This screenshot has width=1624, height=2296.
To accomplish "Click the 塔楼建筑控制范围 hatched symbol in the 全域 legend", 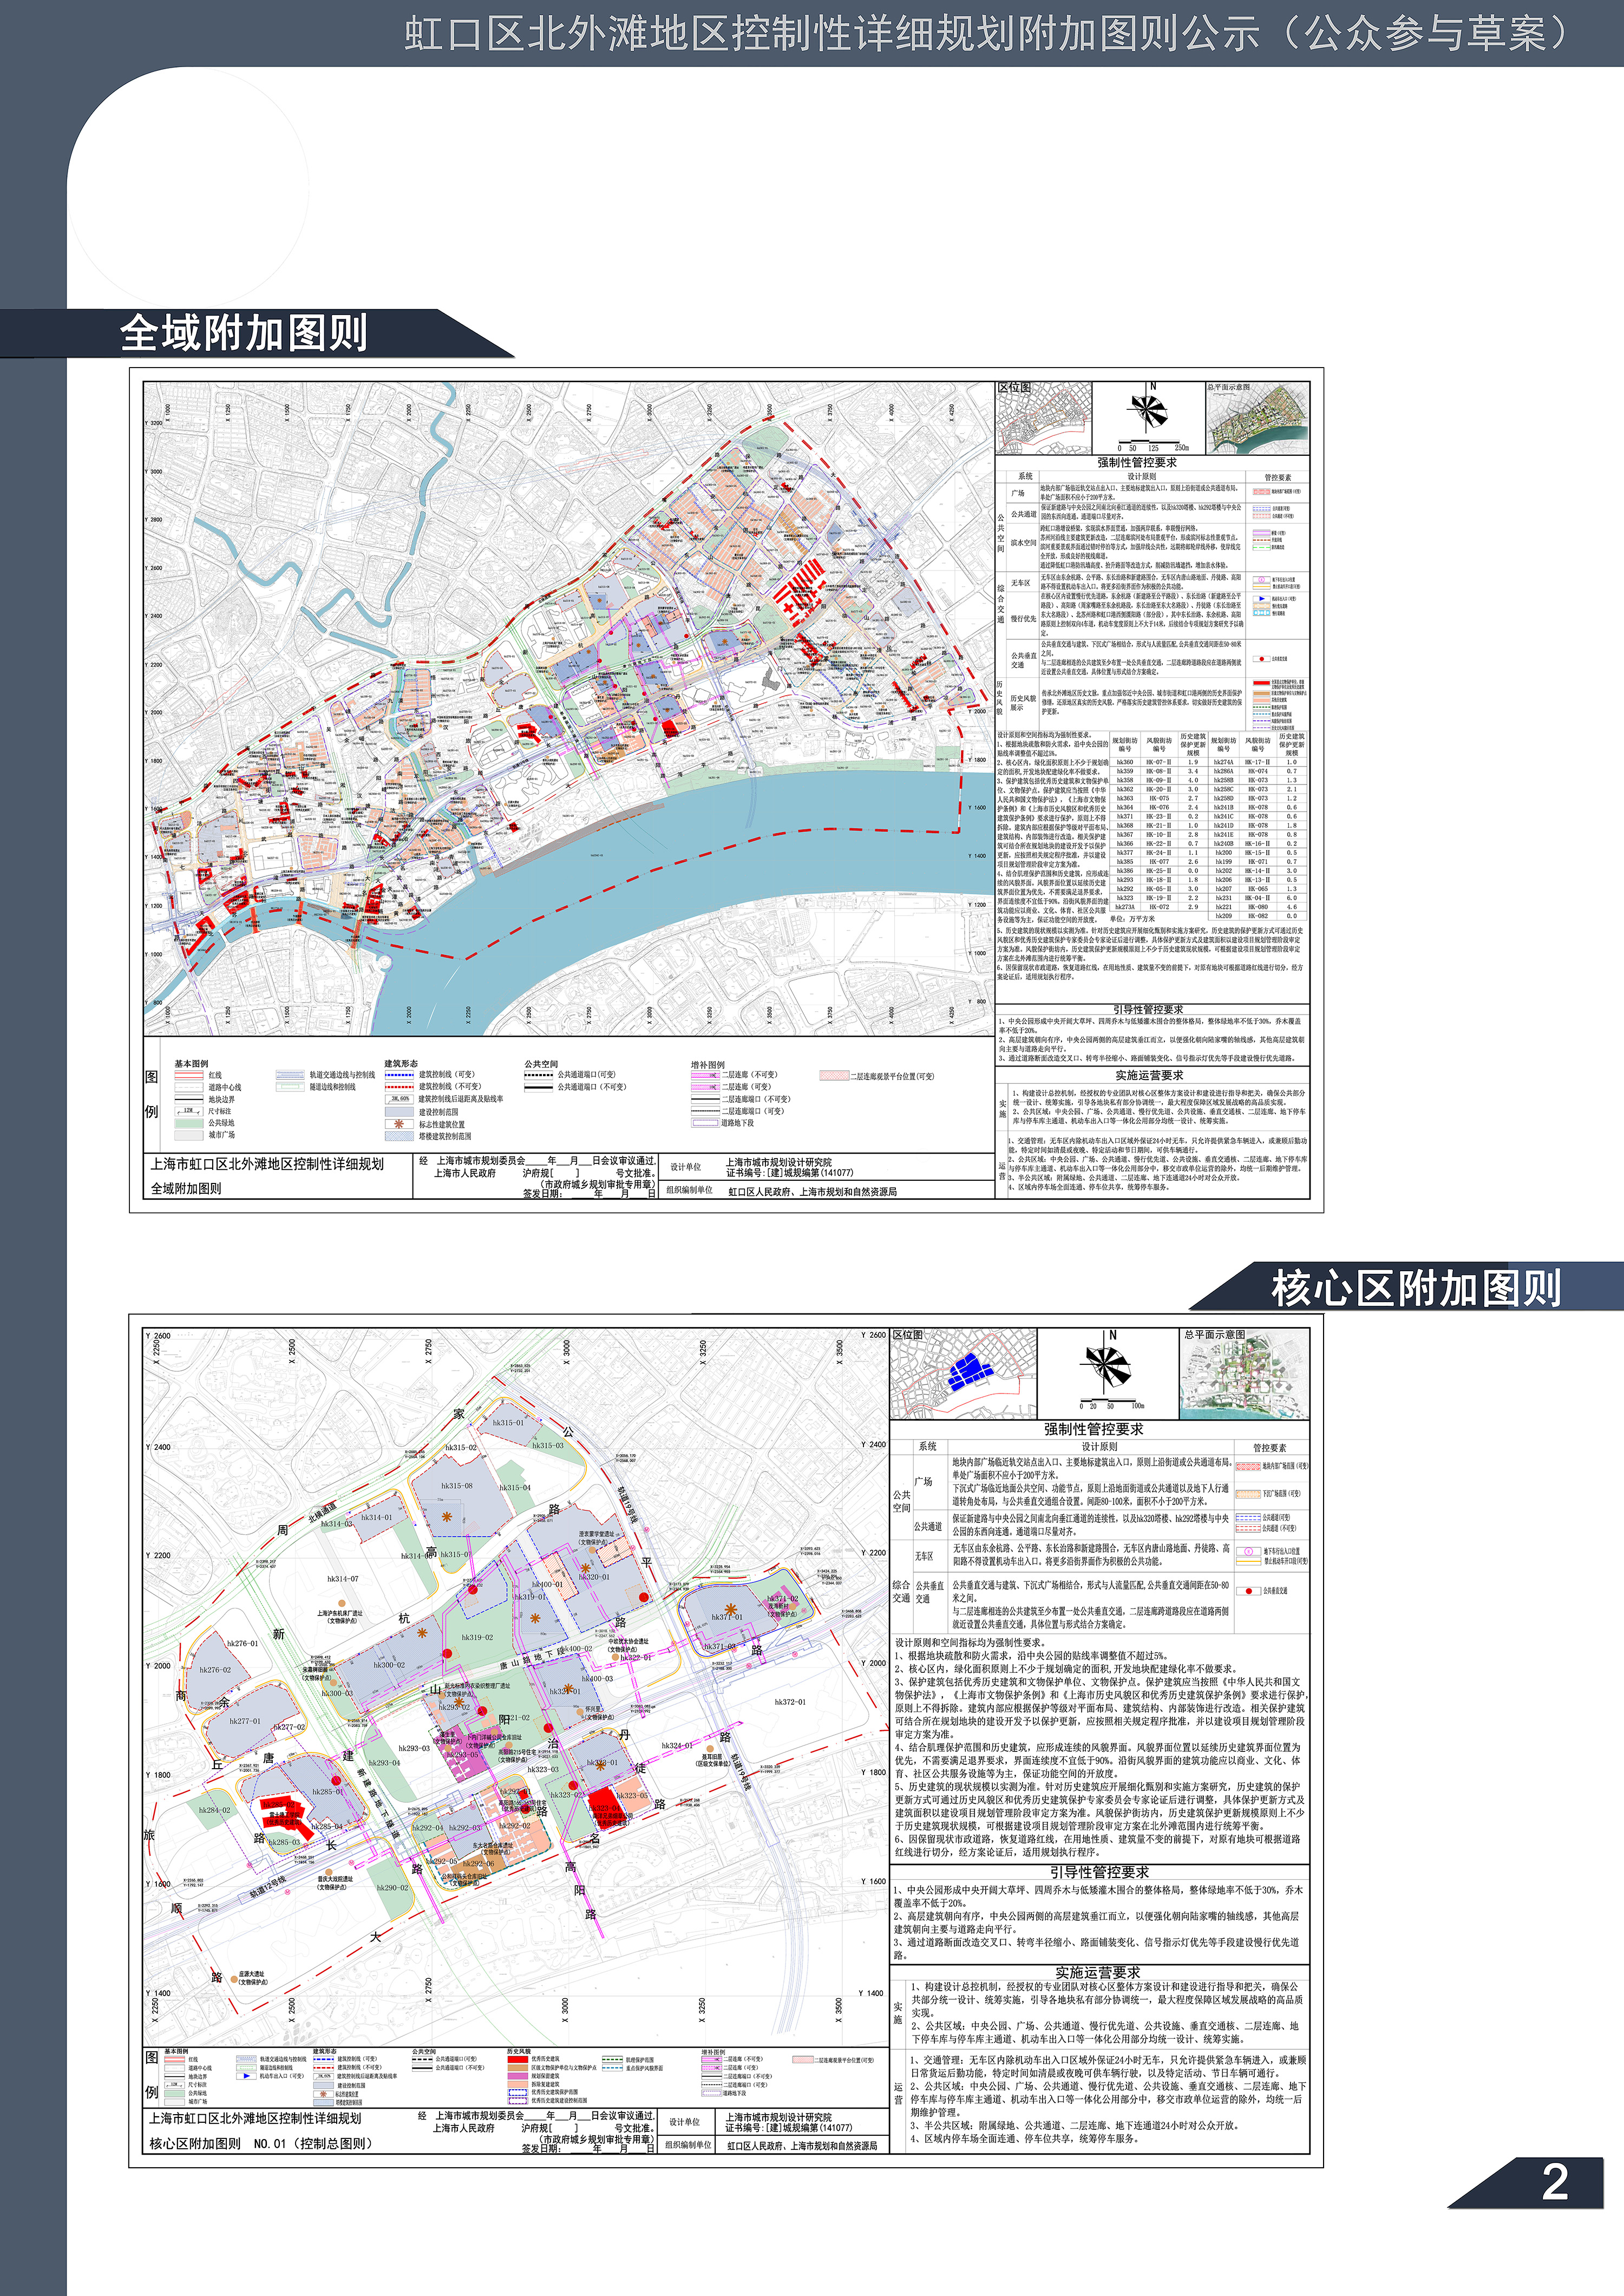I will (400, 1136).
